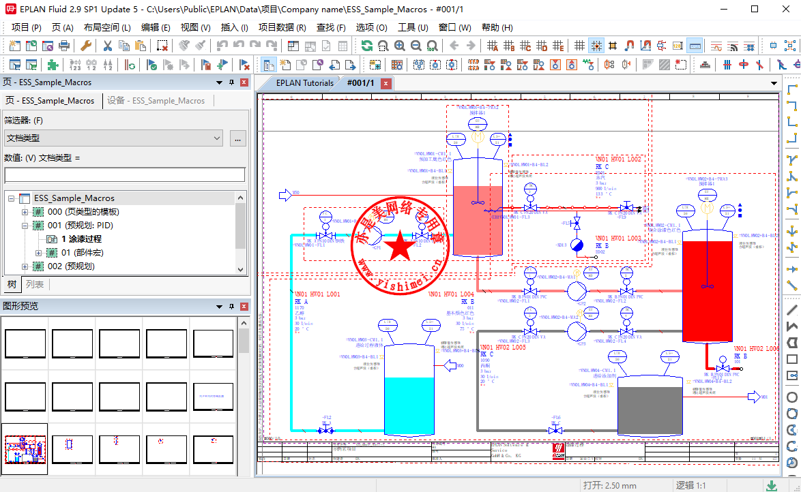Expand the 01 (部件宏) node
The height and width of the screenshot is (492, 801).
[x=38, y=253]
